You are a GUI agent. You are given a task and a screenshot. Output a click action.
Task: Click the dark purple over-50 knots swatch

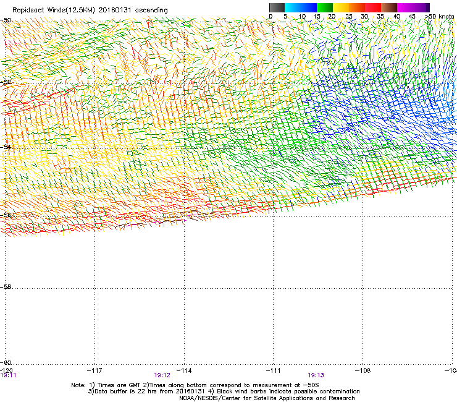click(x=427, y=7)
